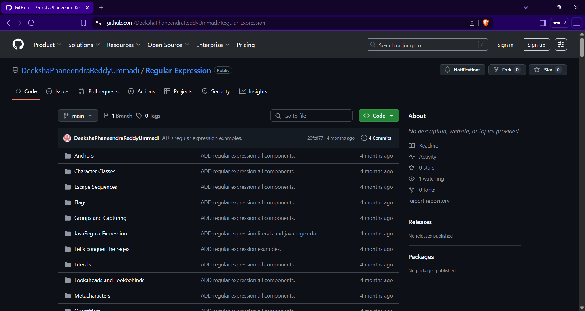Click the Activity pulse icon
585x311 pixels.
click(412, 157)
